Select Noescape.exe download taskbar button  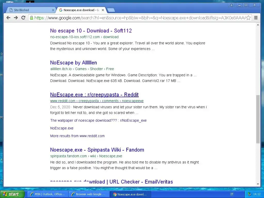(130, 194)
